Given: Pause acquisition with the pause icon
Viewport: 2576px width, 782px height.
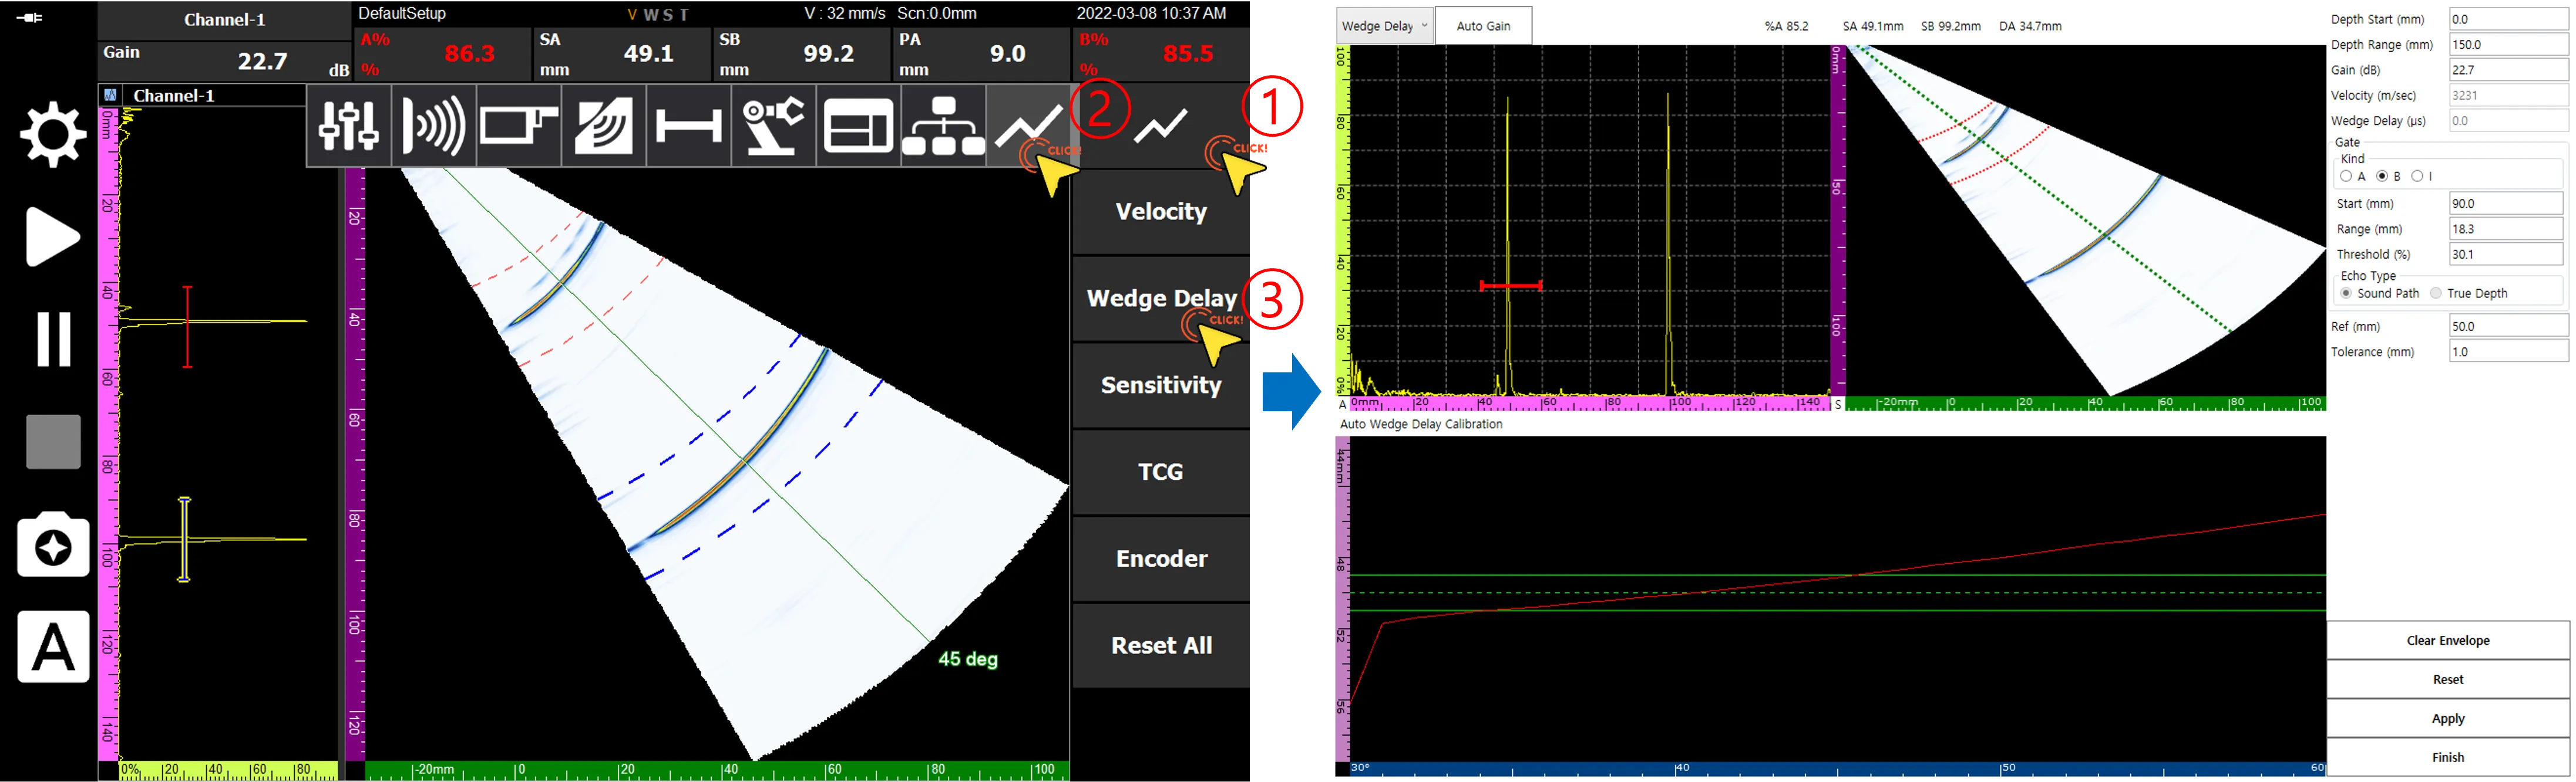Looking at the screenshot, I should (53, 338).
